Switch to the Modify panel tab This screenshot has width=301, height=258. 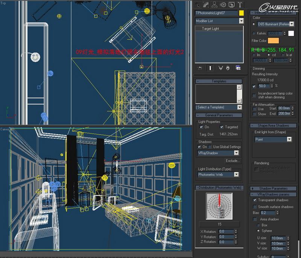tap(206, 5)
